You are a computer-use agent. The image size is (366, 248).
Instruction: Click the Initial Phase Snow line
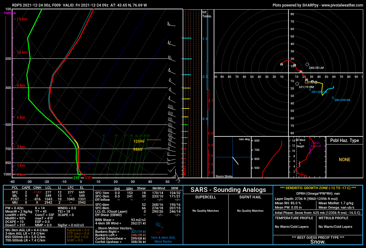click(x=317, y=213)
